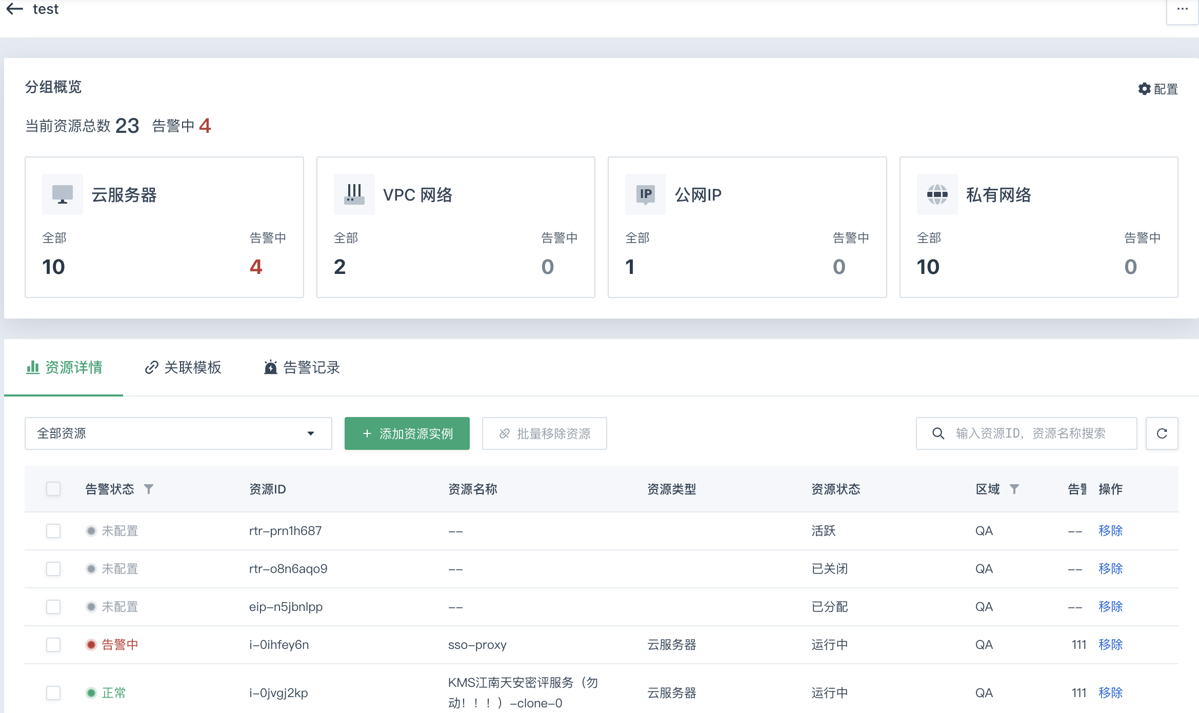Screen dimensions: 1199x713
Task: Click the refresh icon beside search box
Action: (1162, 433)
